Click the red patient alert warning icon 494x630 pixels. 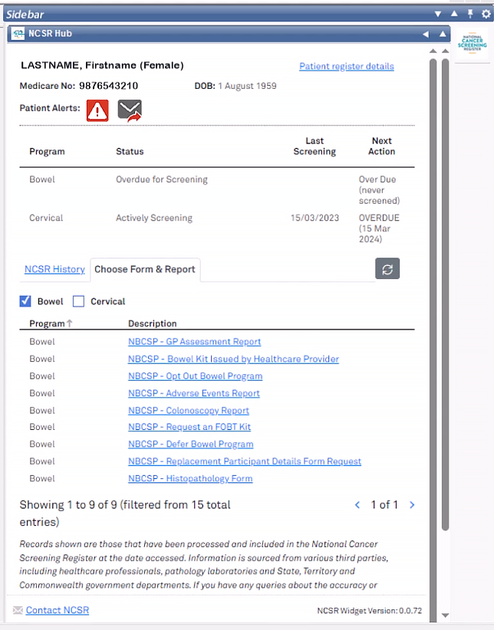point(97,110)
